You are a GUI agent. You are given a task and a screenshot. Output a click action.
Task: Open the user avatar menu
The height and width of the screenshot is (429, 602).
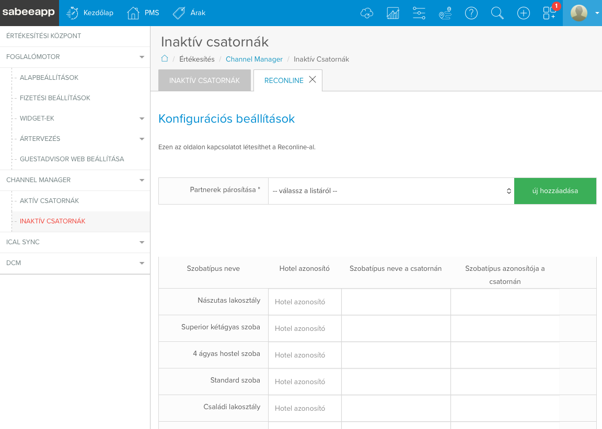tap(582, 13)
